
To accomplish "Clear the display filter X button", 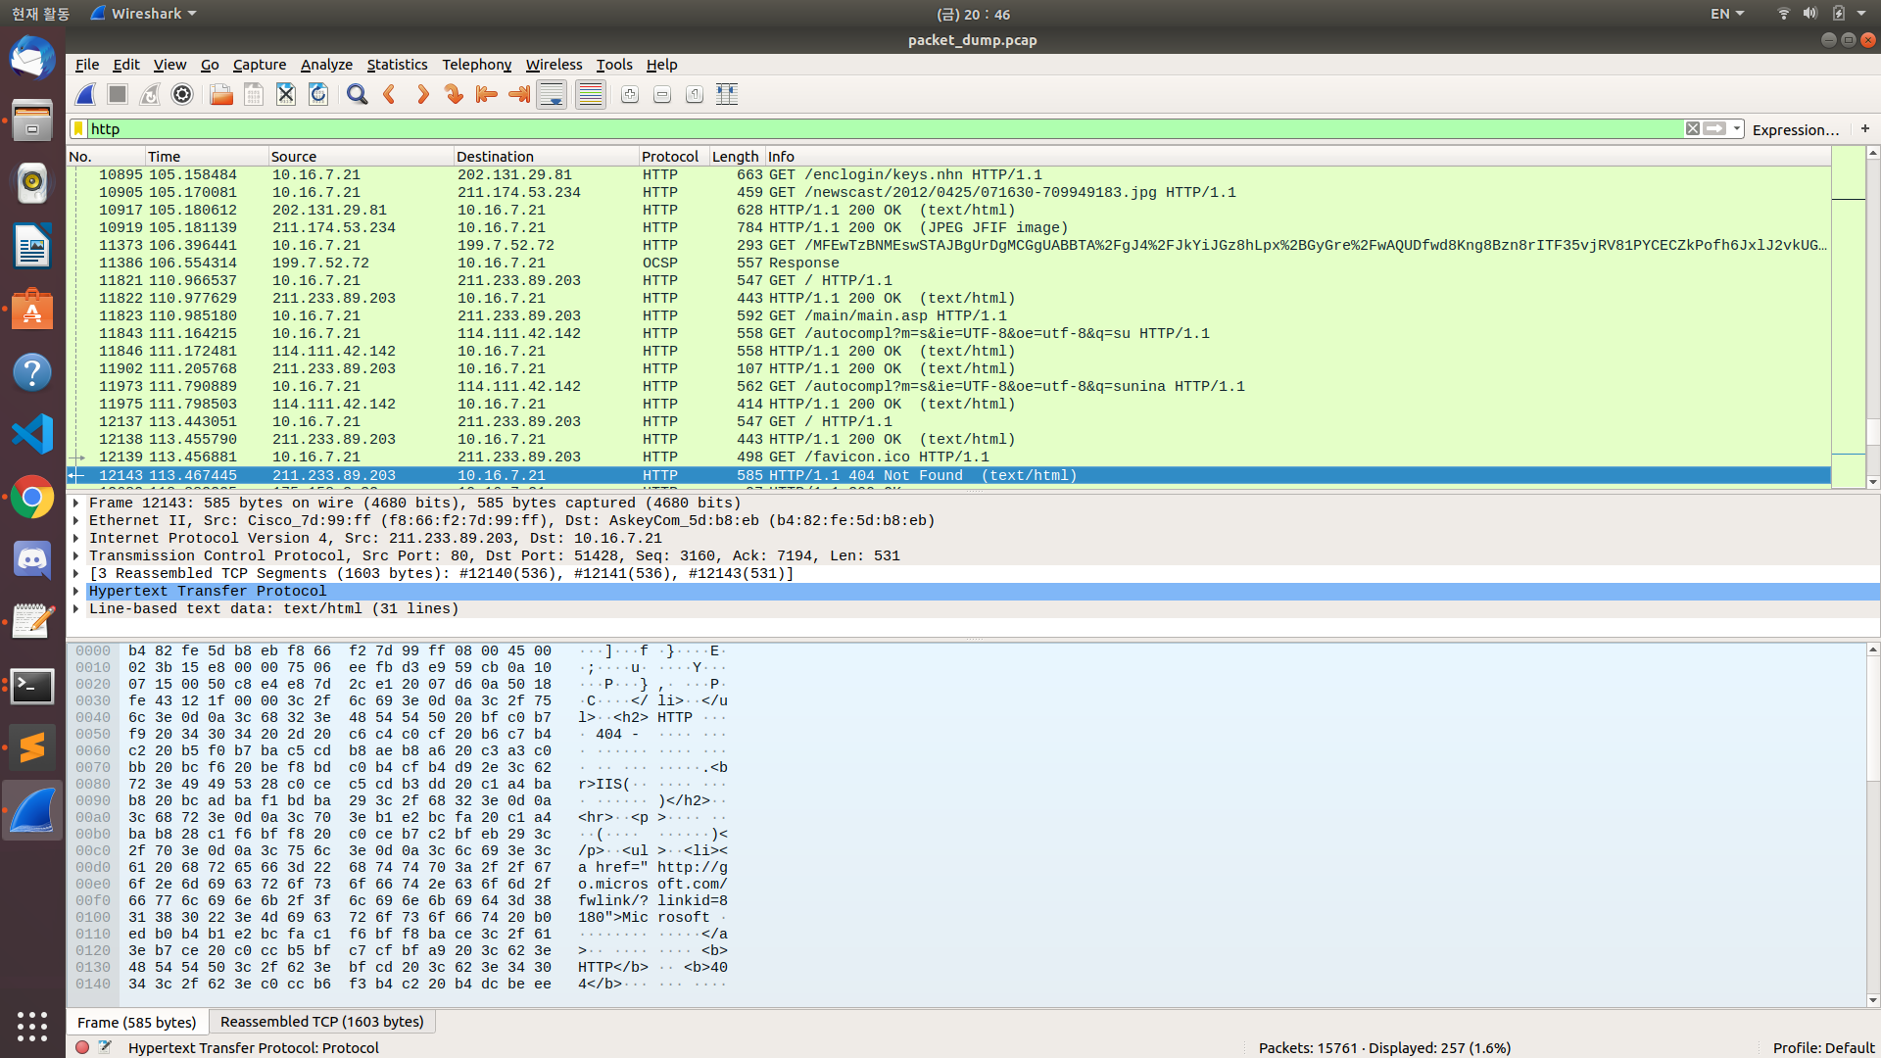I will pyautogui.click(x=1692, y=129).
